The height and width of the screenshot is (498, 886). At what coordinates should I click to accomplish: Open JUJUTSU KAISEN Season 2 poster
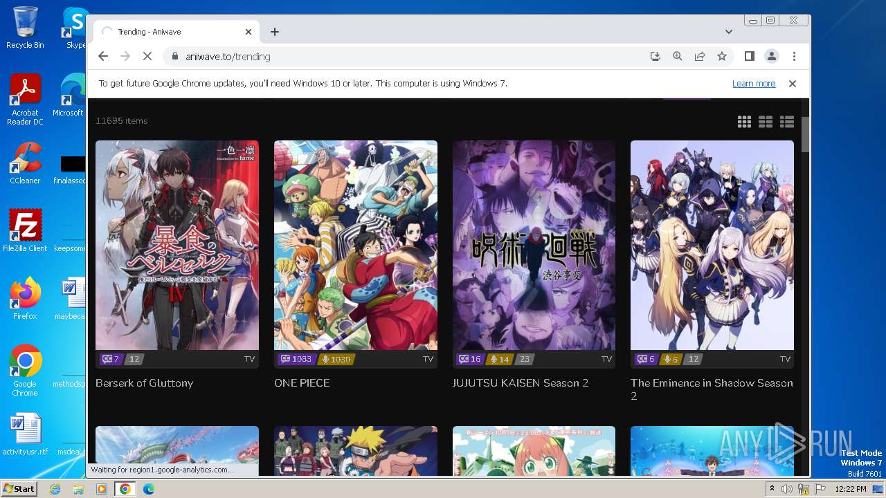534,246
